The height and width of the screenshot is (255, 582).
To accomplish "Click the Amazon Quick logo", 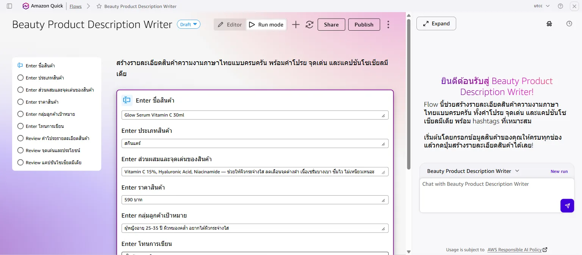I will pos(43,6).
